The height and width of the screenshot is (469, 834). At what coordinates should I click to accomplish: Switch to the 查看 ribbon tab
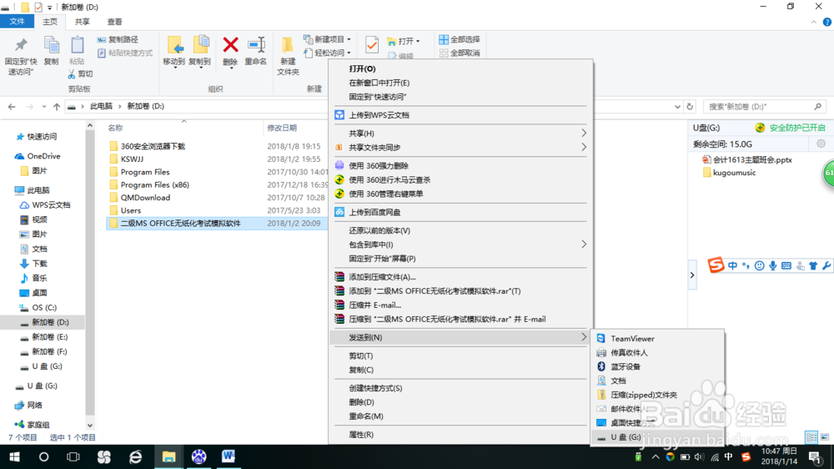(x=114, y=22)
